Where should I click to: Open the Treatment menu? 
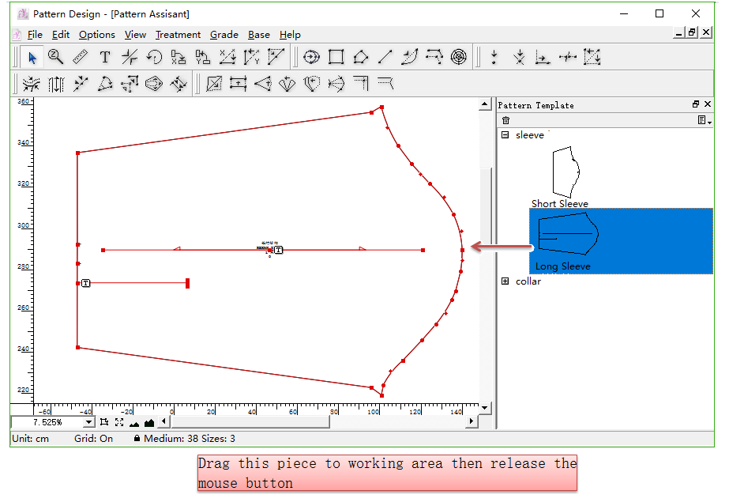(178, 35)
